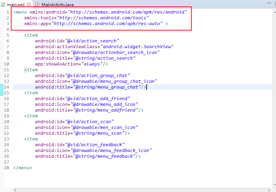This screenshot has height=192, width=276.
Task: Click the scroll up arrow of vertical scrollbar
Action: pyautogui.click(x=275, y=12)
